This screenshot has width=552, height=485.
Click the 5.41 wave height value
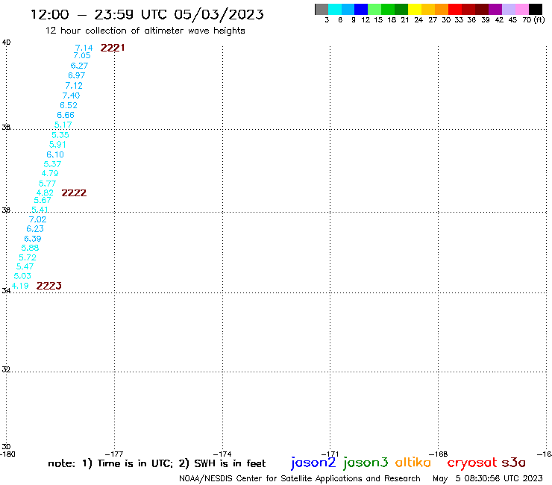[x=40, y=210]
